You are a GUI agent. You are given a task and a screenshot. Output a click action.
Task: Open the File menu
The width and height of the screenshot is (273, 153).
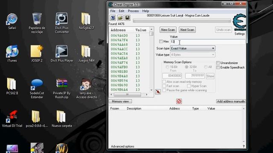click(x=113, y=11)
